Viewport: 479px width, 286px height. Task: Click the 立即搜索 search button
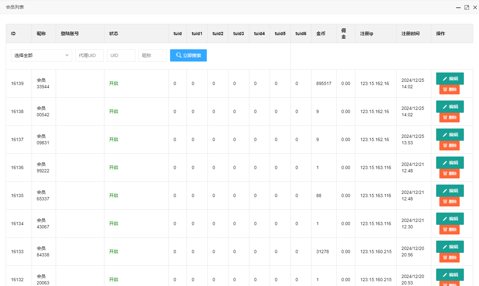tap(188, 55)
